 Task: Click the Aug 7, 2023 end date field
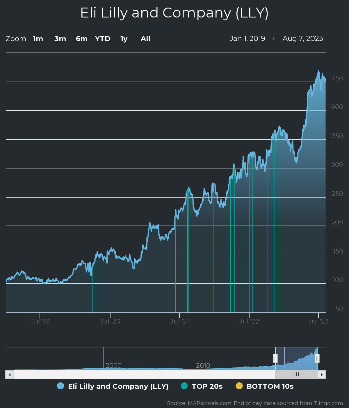(x=303, y=38)
